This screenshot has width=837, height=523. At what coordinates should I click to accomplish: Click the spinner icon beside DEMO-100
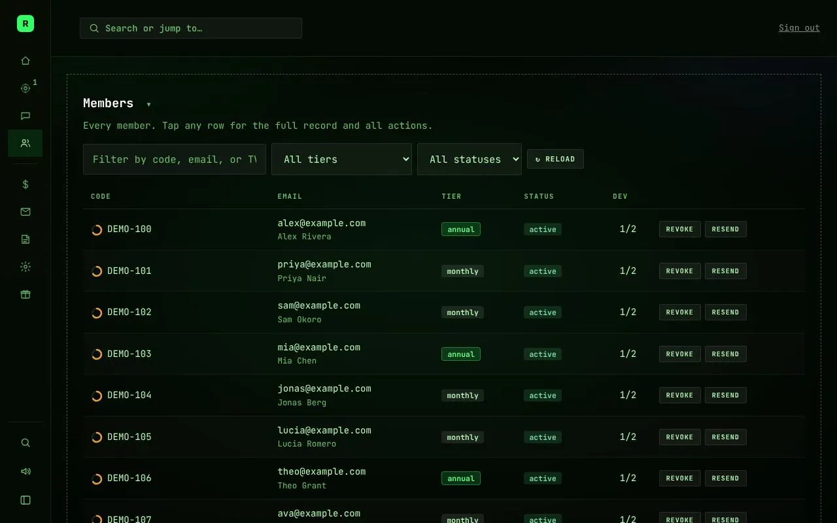pyautogui.click(x=97, y=229)
